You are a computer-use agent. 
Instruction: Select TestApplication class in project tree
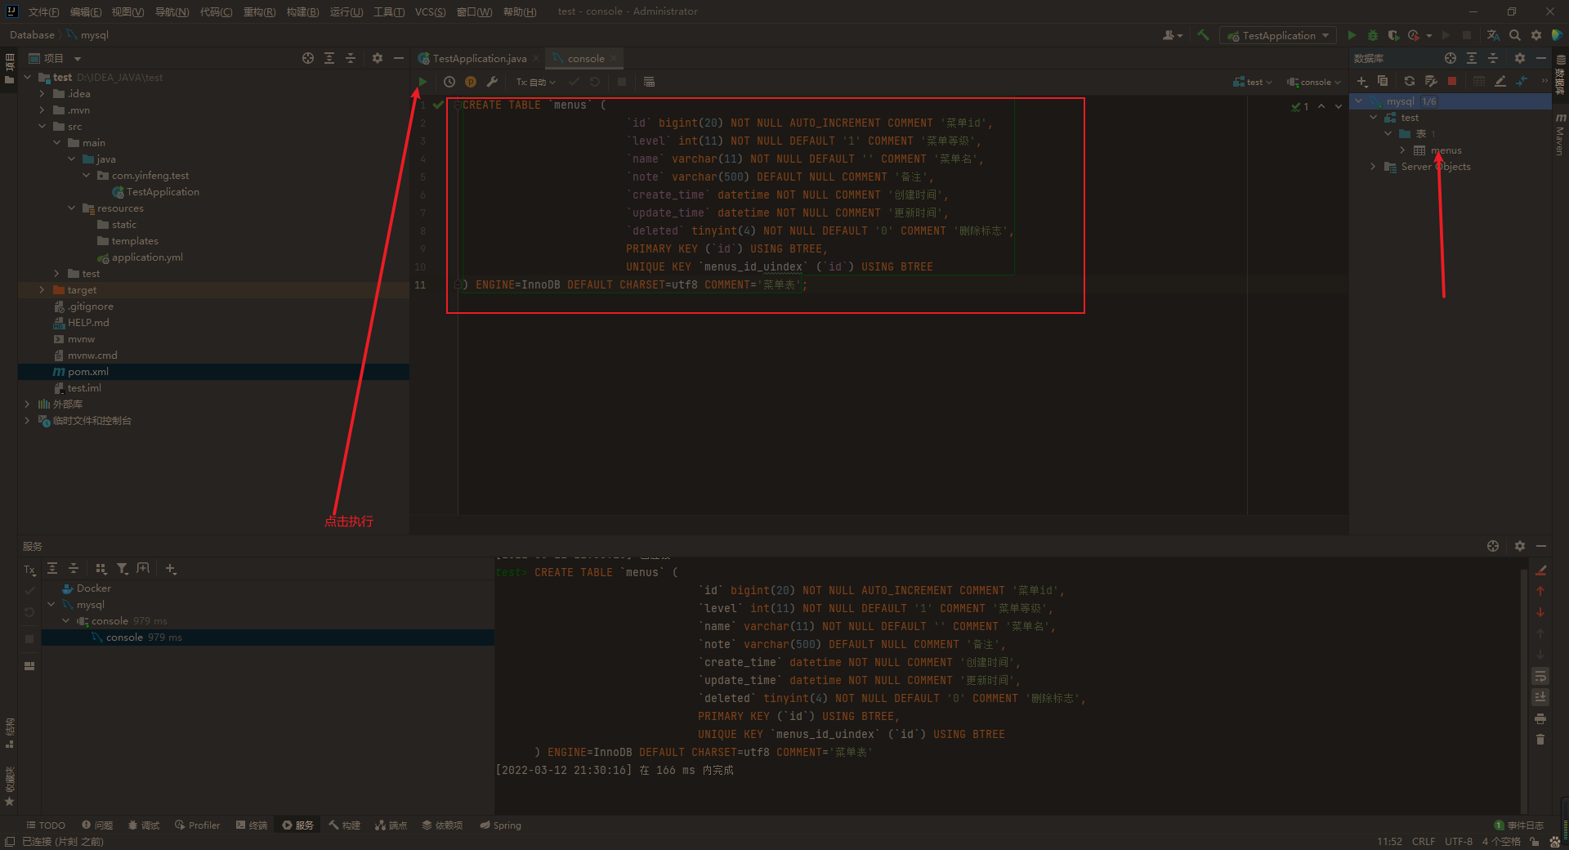coord(163,192)
